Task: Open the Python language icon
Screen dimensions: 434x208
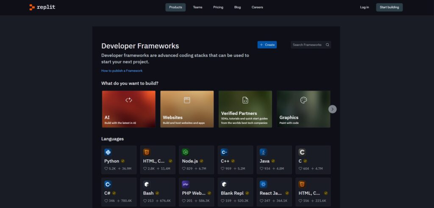Action: pyautogui.click(x=108, y=152)
